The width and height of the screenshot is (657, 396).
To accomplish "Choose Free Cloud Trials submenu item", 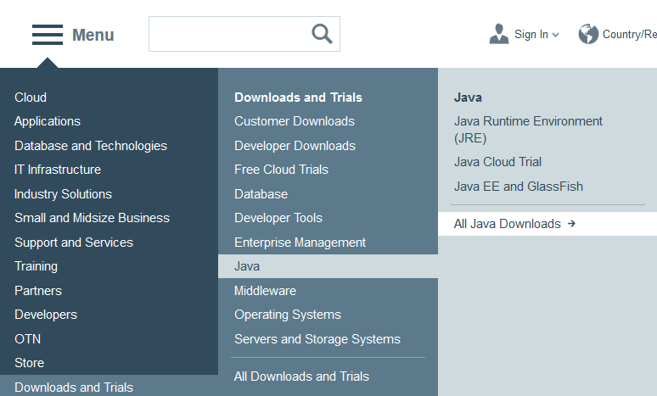I will coord(281,170).
